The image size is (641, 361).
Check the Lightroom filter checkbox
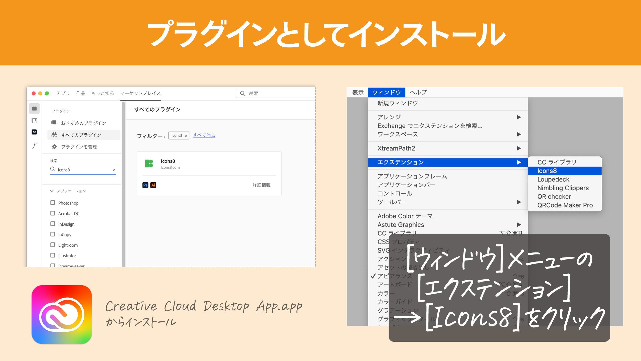tap(53, 245)
